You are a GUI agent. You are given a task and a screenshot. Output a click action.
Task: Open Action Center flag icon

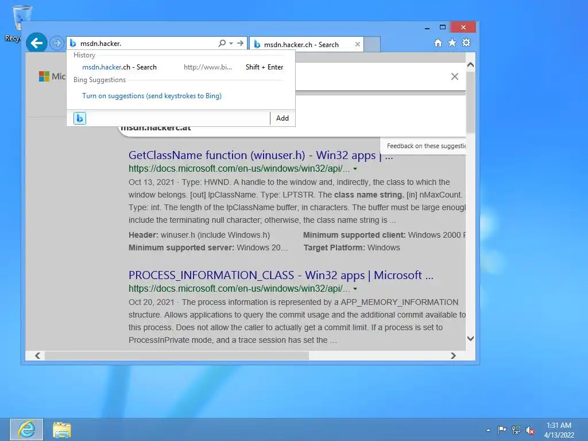[502, 430]
